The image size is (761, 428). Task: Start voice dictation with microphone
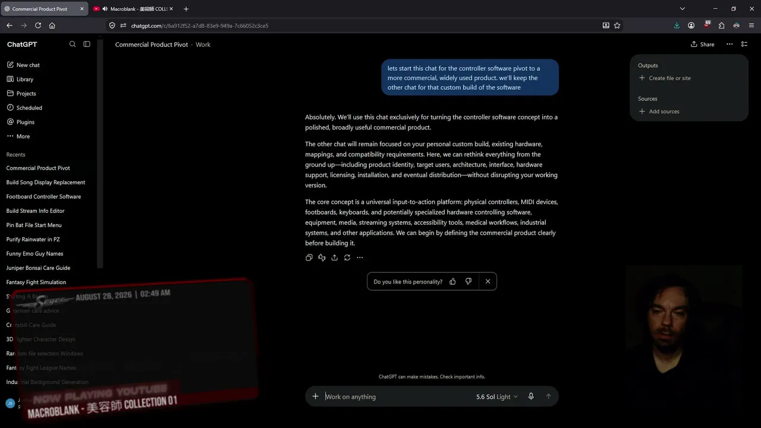(x=531, y=396)
